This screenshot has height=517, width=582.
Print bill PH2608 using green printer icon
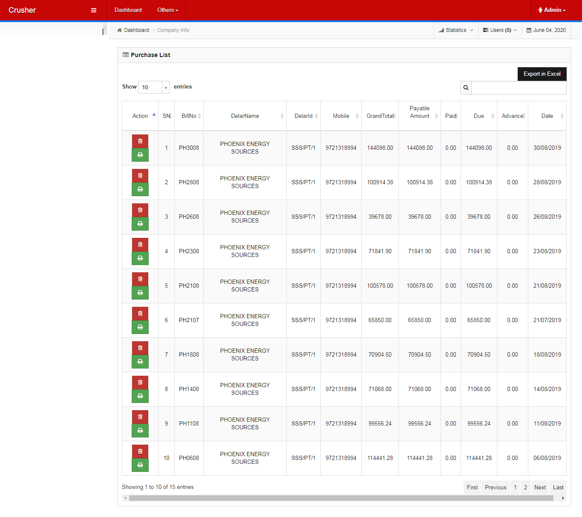(140, 224)
